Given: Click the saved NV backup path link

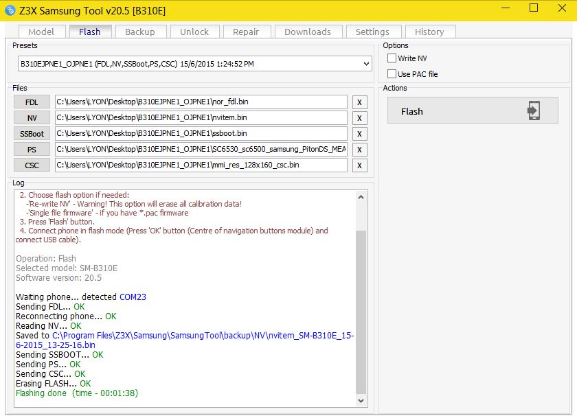Looking at the screenshot, I should [184, 340].
